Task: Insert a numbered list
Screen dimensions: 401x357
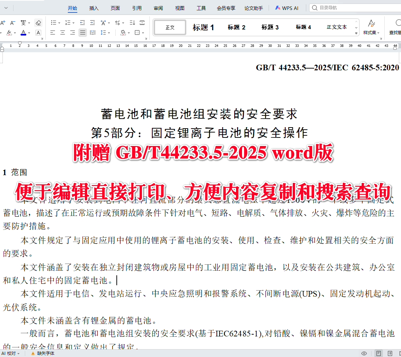Action: click(67, 23)
